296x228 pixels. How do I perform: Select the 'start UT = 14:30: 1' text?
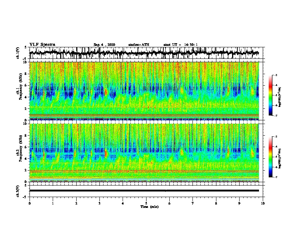tap(181, 45)
